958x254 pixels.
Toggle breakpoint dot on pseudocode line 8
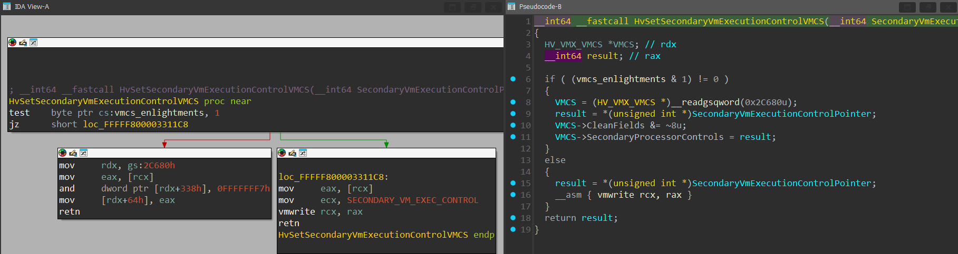coord(513,102)
